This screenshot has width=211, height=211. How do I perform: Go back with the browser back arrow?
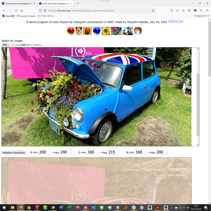4,11
